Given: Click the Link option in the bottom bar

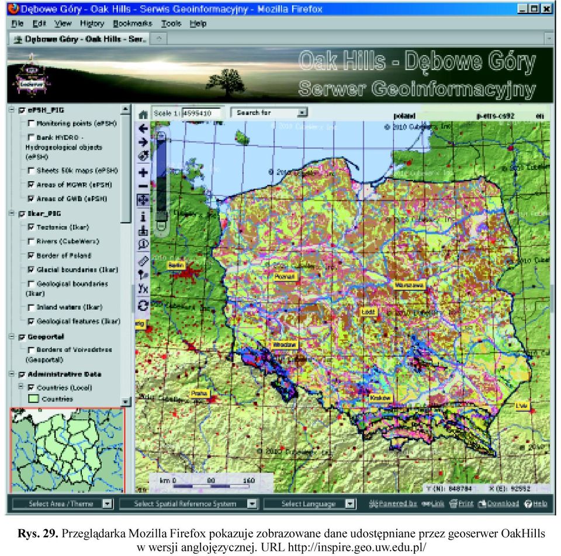Looking at the screenshot, I should tap(433, 504).
